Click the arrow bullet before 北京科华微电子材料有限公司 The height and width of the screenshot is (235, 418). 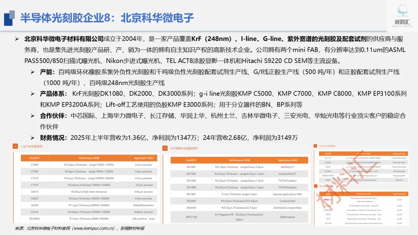[x=17, y=39]
